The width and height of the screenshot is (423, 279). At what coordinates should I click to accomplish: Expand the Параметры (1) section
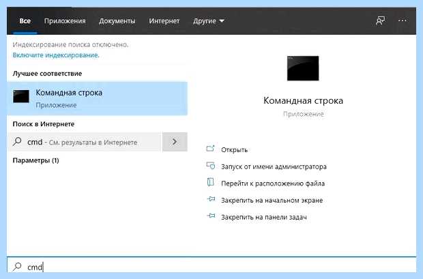[x=35, y=160]
